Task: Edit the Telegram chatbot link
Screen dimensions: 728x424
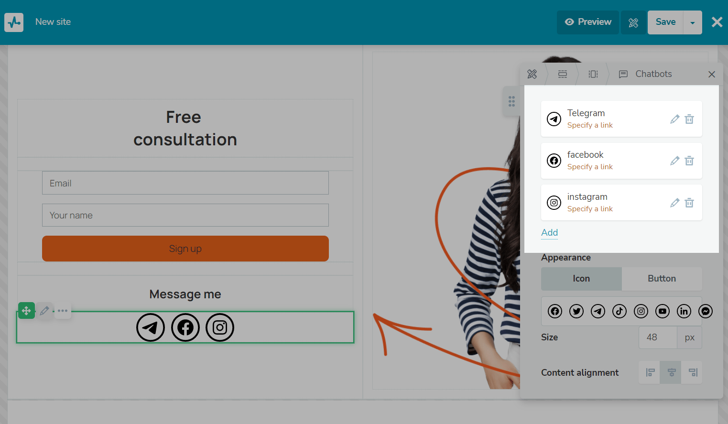Action: click(674, 119)
